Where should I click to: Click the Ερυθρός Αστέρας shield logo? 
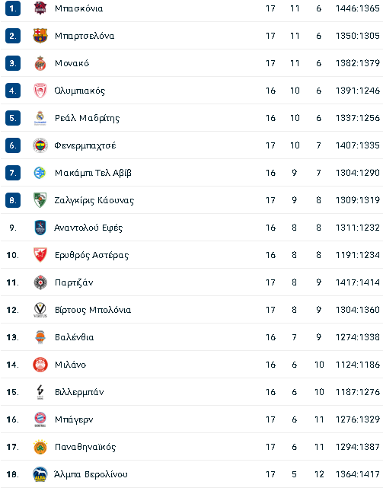(40, 255)
